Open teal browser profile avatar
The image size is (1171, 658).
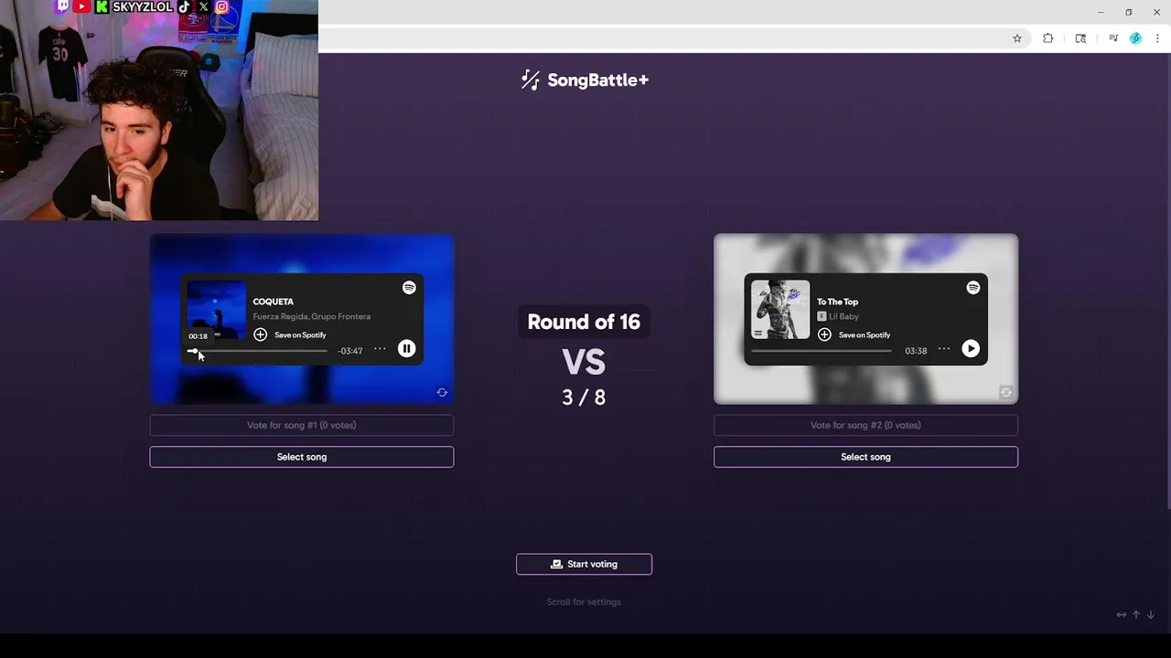[x=1135, y=38]
